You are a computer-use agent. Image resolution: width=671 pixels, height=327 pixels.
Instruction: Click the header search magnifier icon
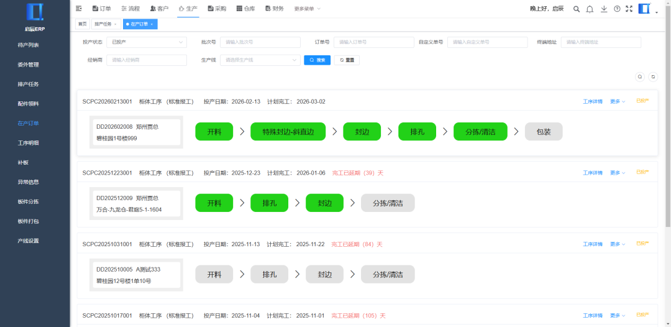[577, 9]
